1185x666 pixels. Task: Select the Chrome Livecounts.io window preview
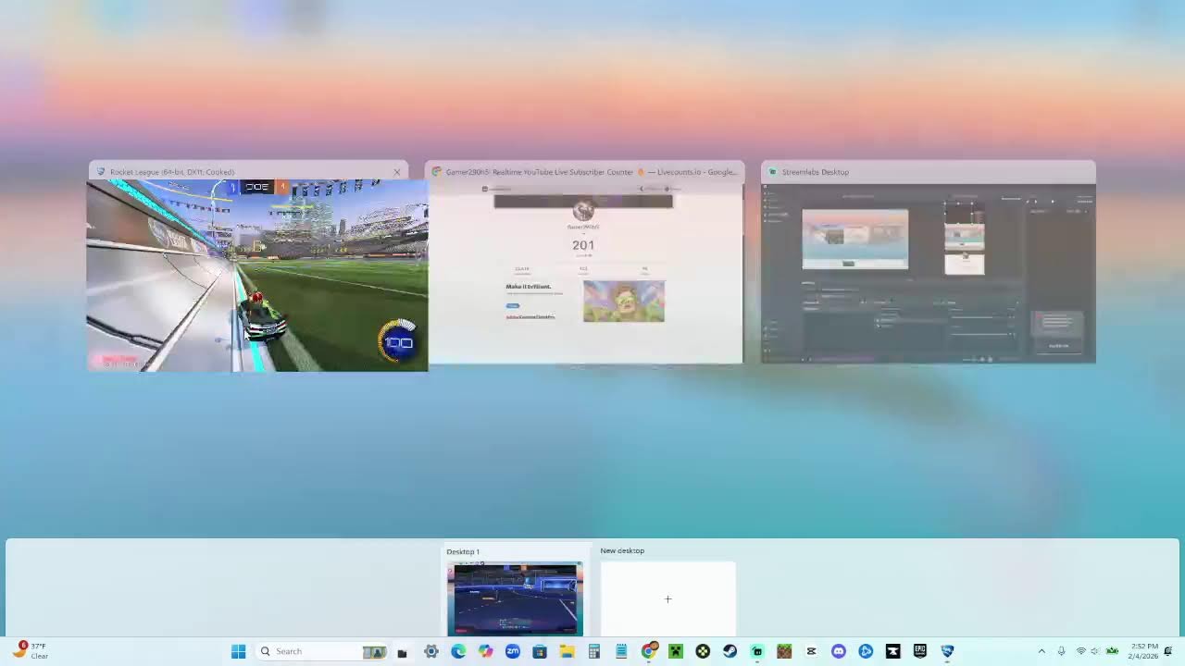tap(585, 273)
